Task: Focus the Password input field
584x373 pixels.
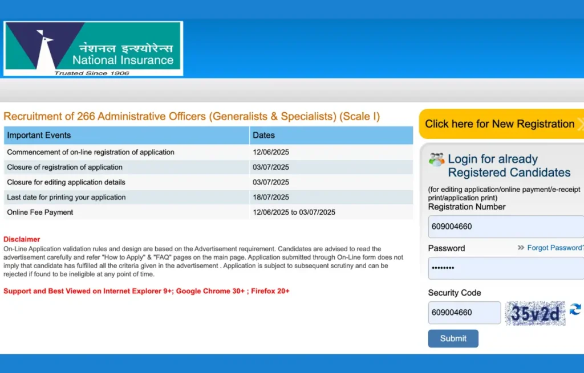Action: [505, 268]
